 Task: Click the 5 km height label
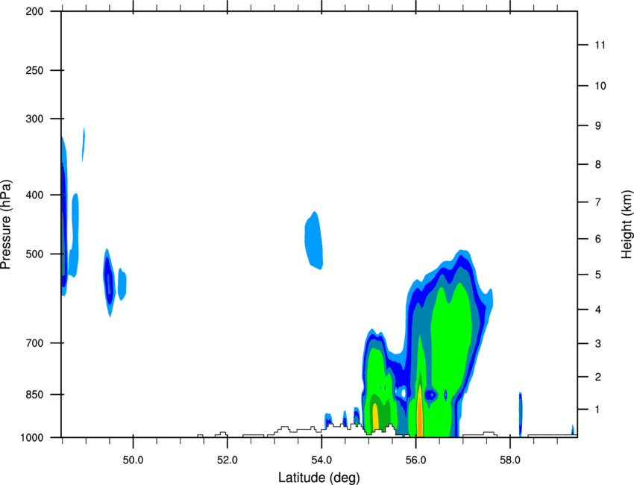point(598,275)
